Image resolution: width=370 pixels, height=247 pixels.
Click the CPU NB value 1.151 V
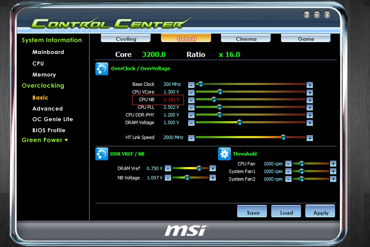(x=171, y=99)
